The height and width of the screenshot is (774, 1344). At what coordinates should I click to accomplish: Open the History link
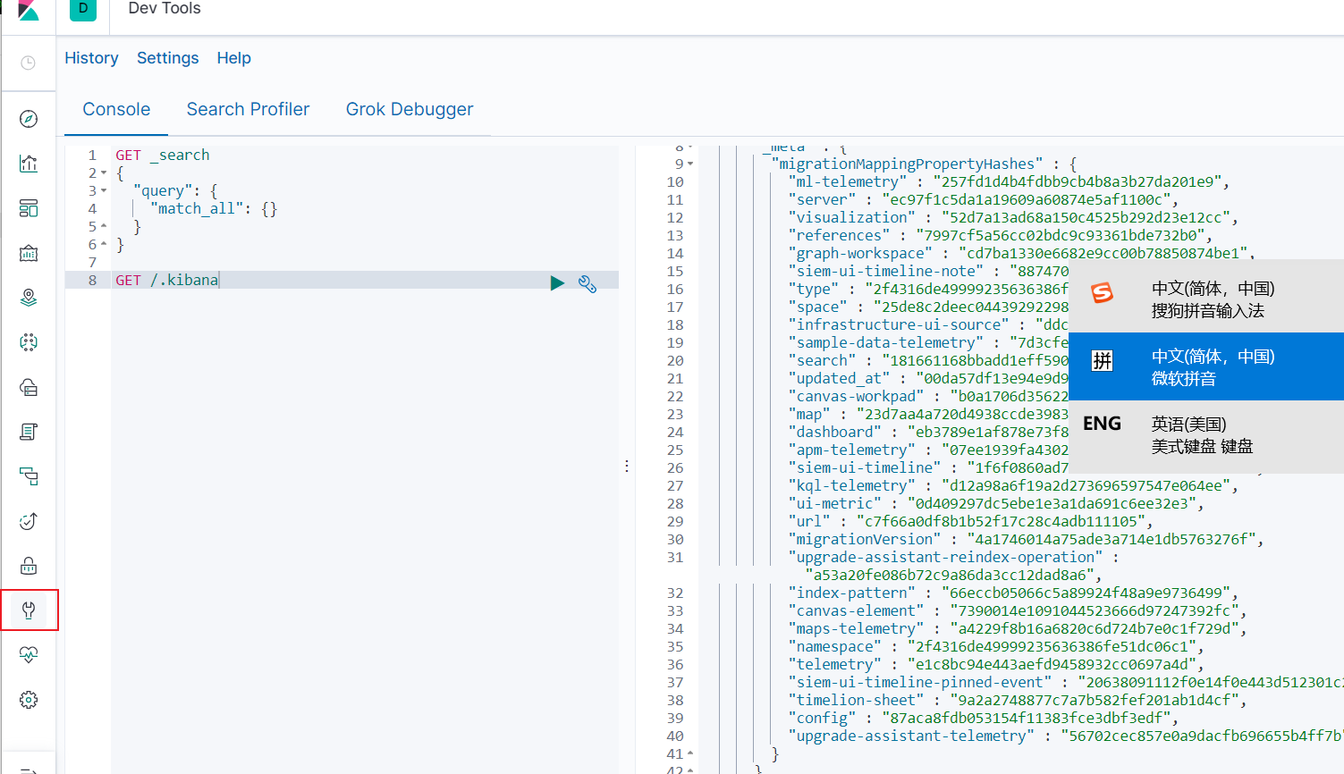click(91, 58)
